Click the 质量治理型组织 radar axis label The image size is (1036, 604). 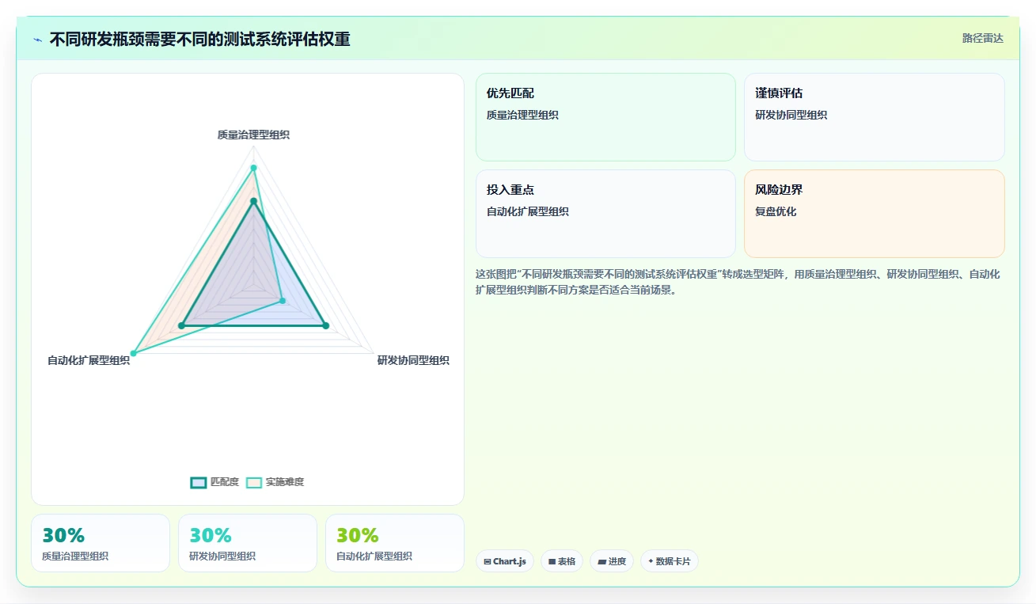tap(253, 135)
